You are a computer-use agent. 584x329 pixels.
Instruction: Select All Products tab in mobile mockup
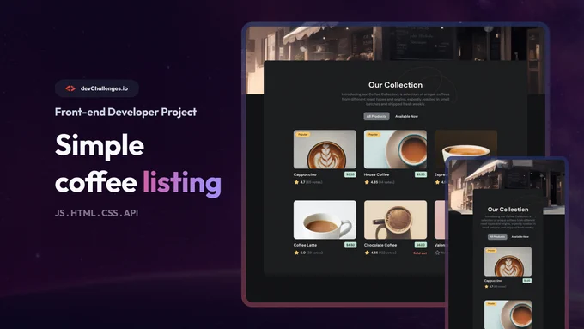pyautogui.click(x=497, y=236)
